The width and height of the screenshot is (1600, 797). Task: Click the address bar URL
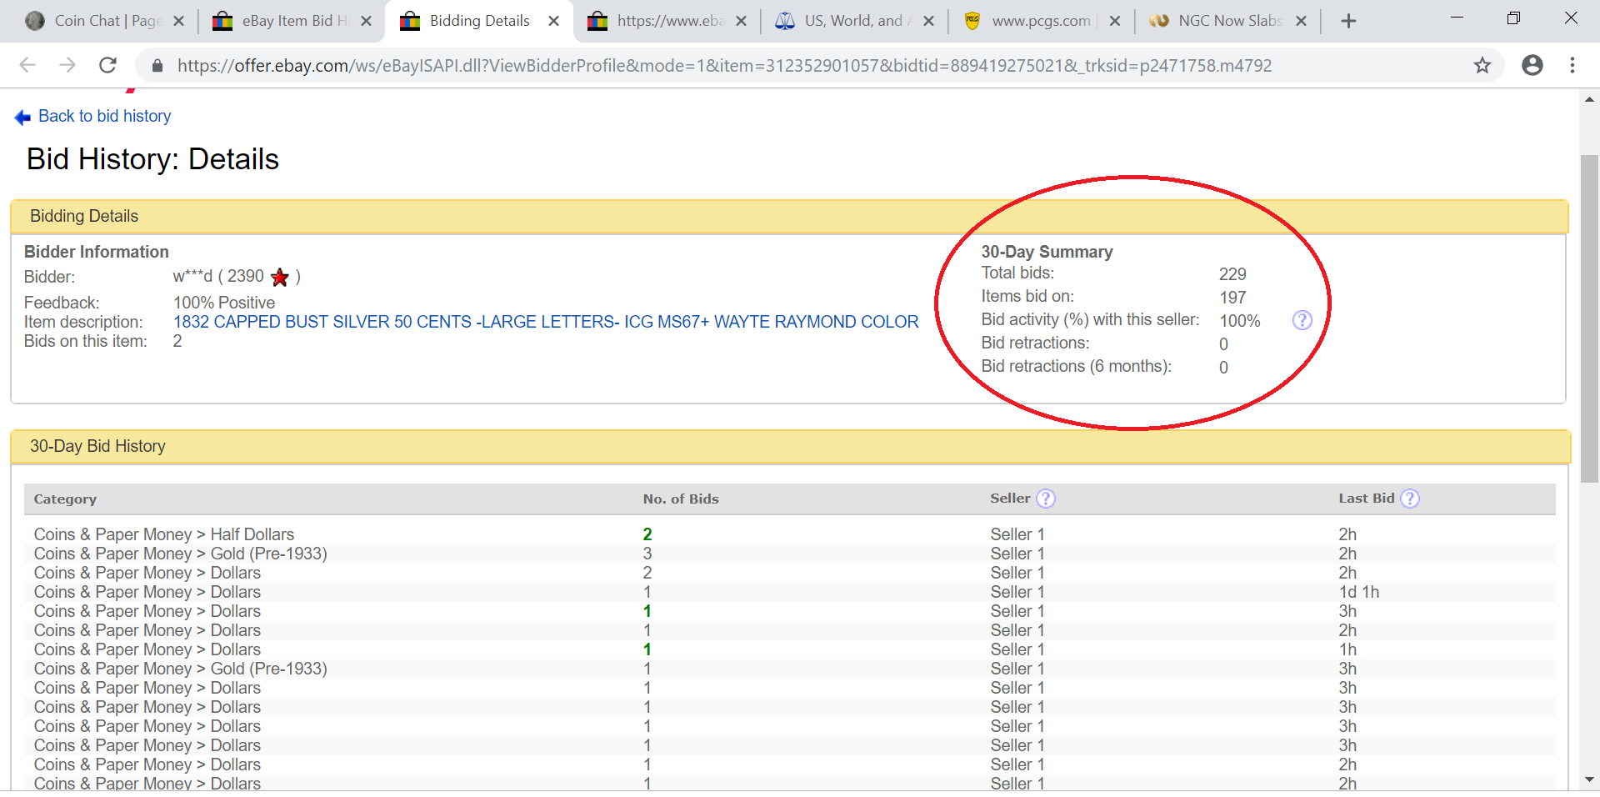coord(724,65)
